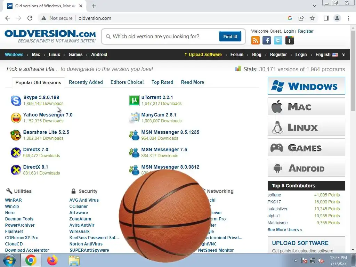Viewport: 356px width, 267px height.
Task: Click the Stats bar chart icon
Action: [238, 68]
